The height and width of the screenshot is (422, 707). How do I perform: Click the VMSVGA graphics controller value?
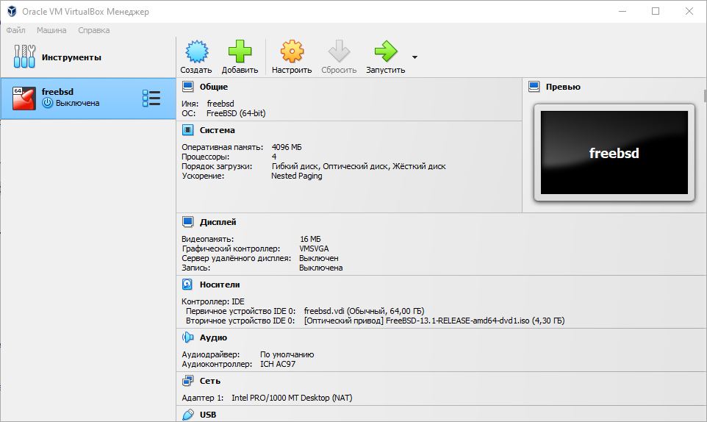[315, 248]
